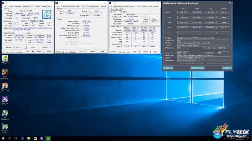Open File Explorer from the taskbar
The image size is (252, 141).
point(29,138)
